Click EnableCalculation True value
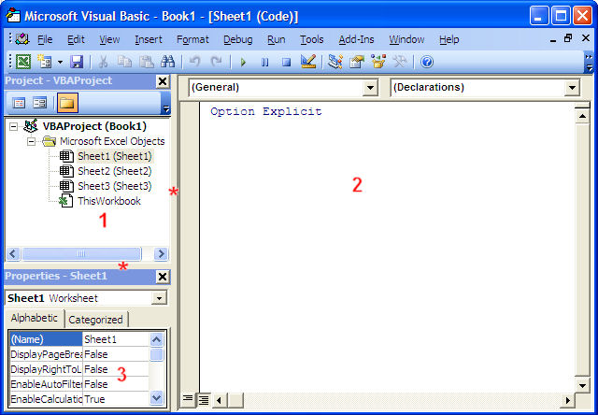This screenshot has height=415, width=598. click(116, 399)
